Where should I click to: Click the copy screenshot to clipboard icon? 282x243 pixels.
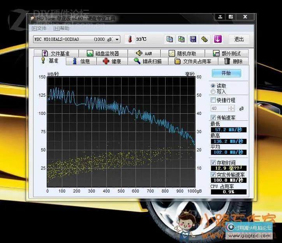click(x=181, y=39)
